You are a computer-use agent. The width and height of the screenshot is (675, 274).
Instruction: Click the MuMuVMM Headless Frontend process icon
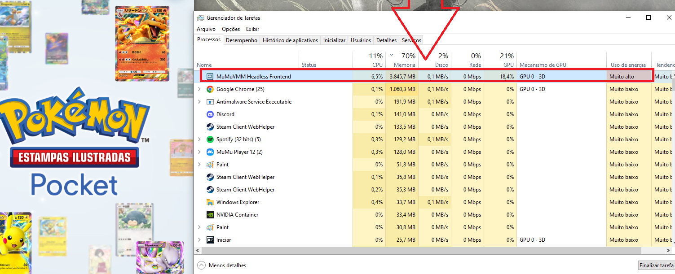[x=210, y=77]
